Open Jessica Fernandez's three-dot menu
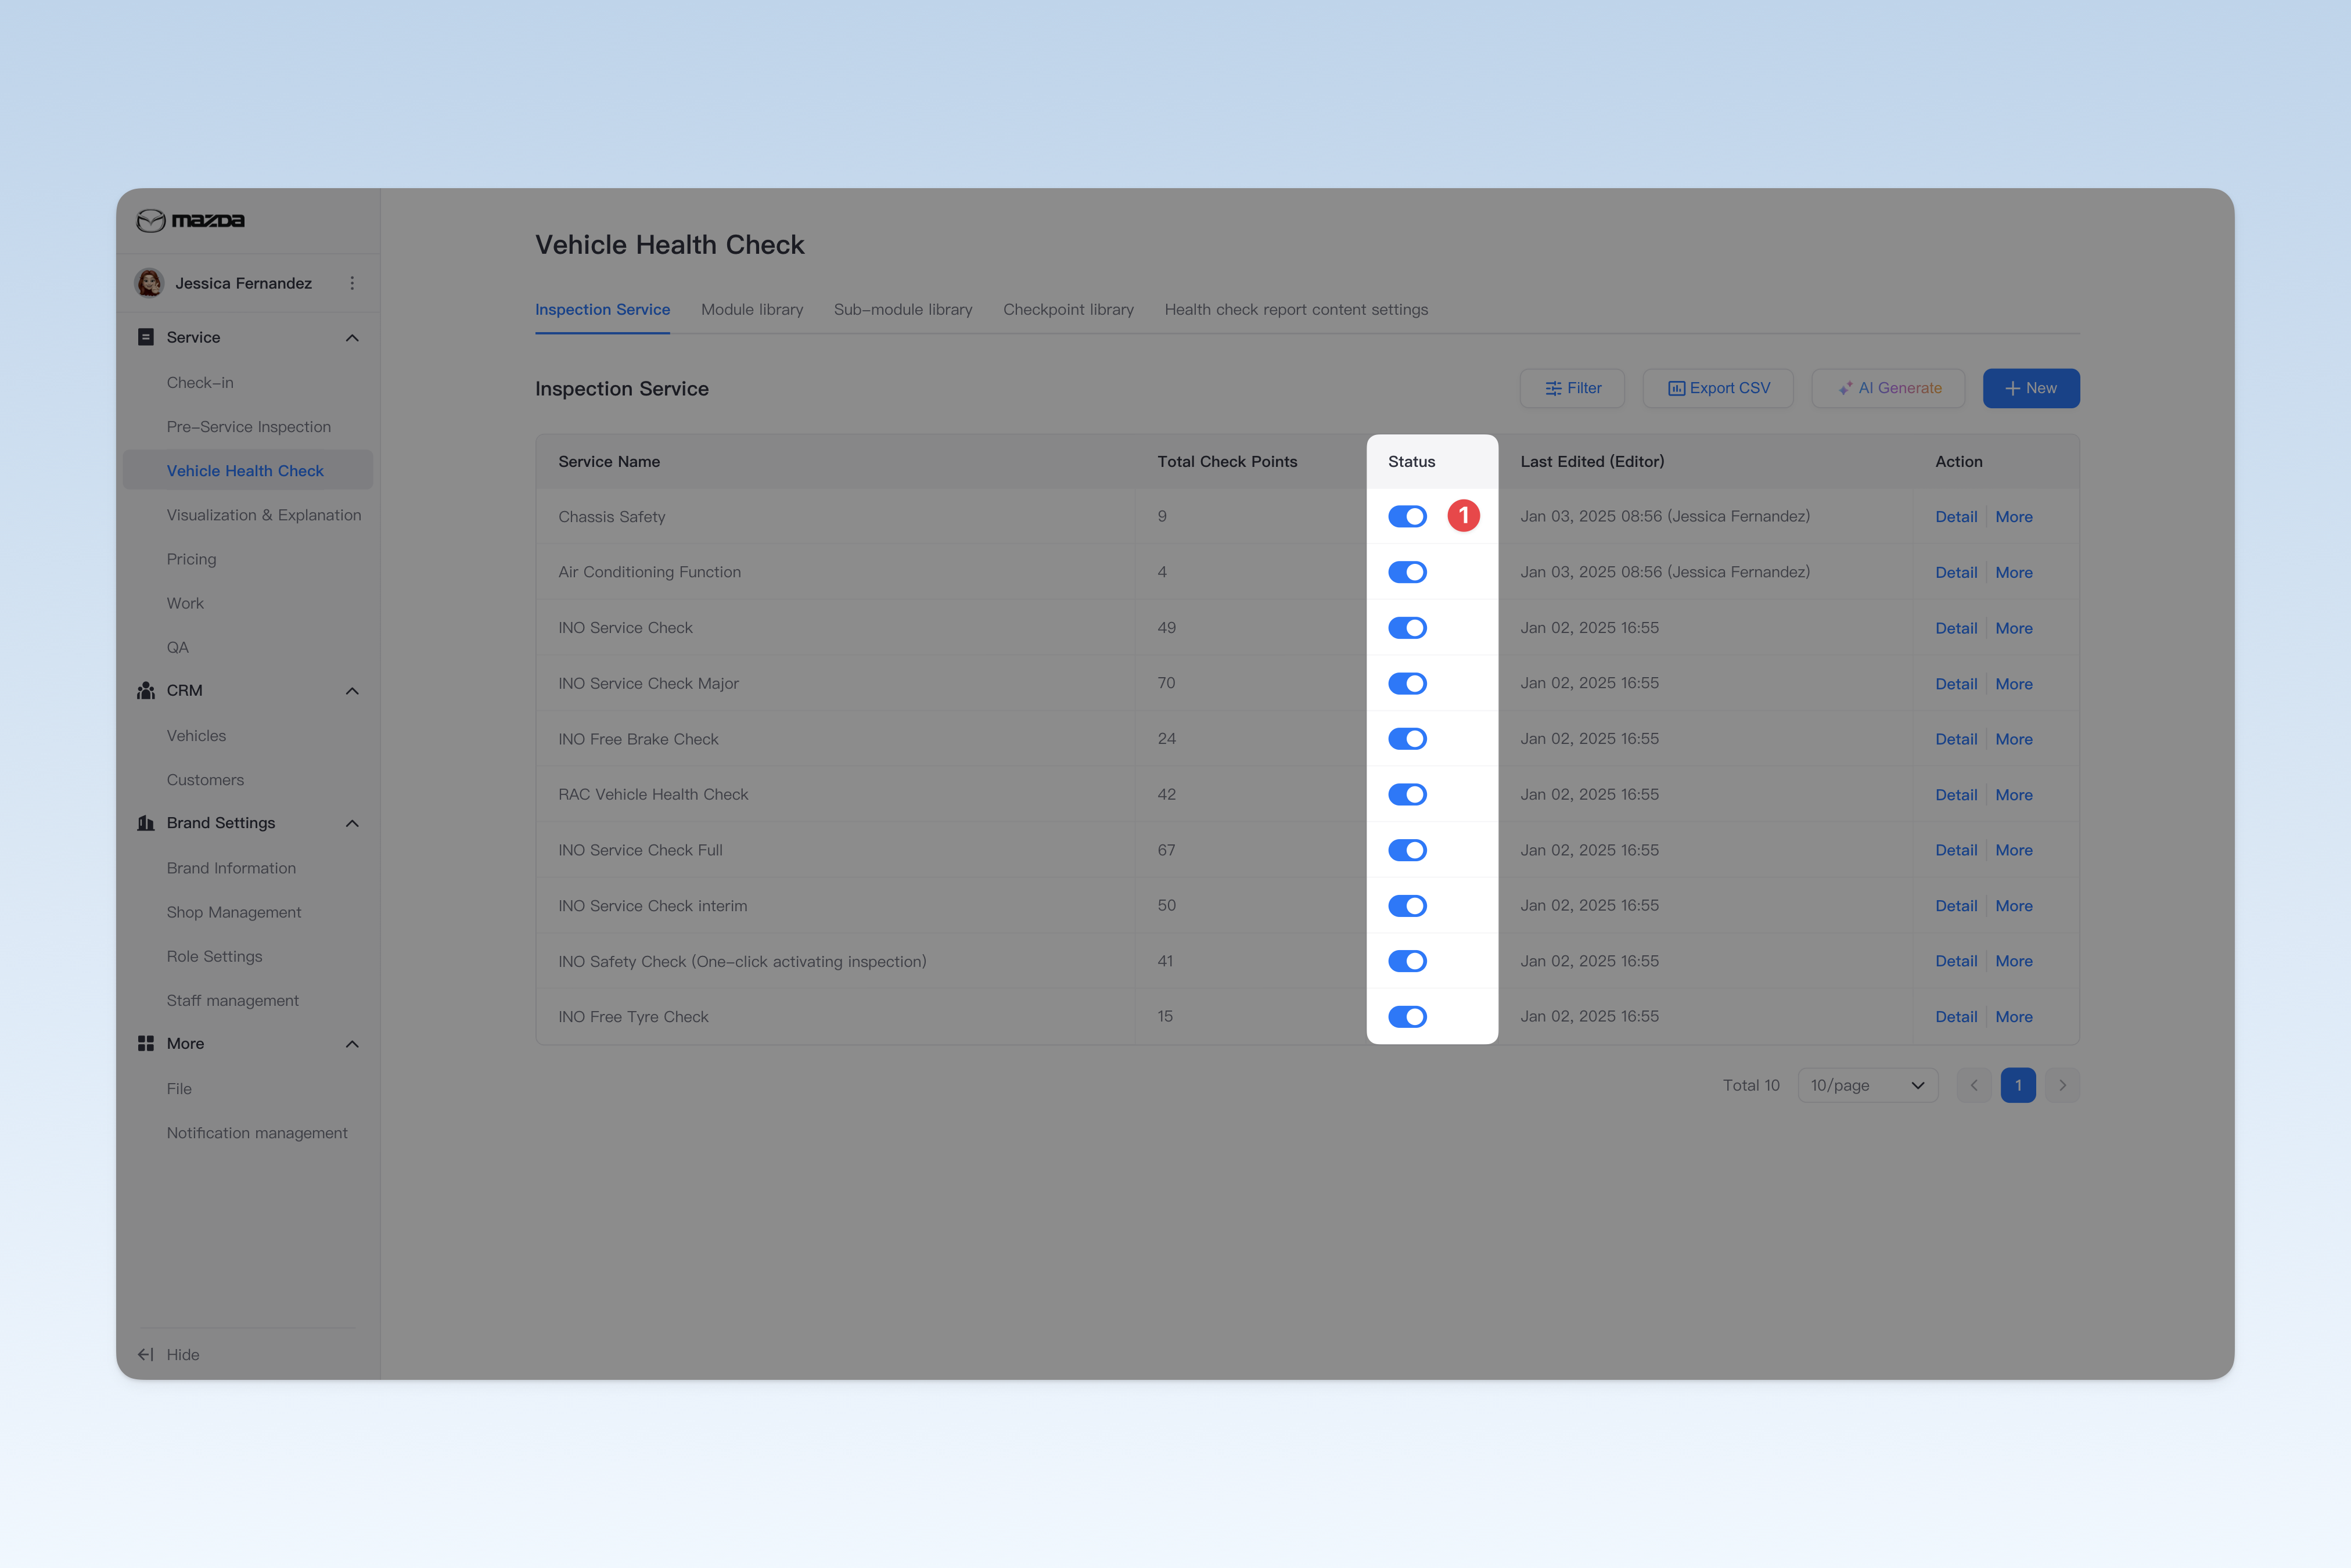This screenshot has width=2351, height=1568. tap(352, 283)
